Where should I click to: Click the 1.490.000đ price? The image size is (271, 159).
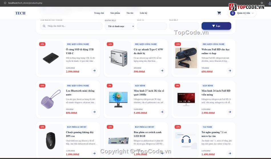tap(208, 154)
